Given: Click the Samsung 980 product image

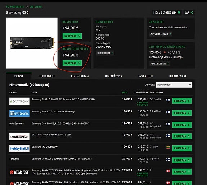Looking at the screenshot, I should point(32,43).
